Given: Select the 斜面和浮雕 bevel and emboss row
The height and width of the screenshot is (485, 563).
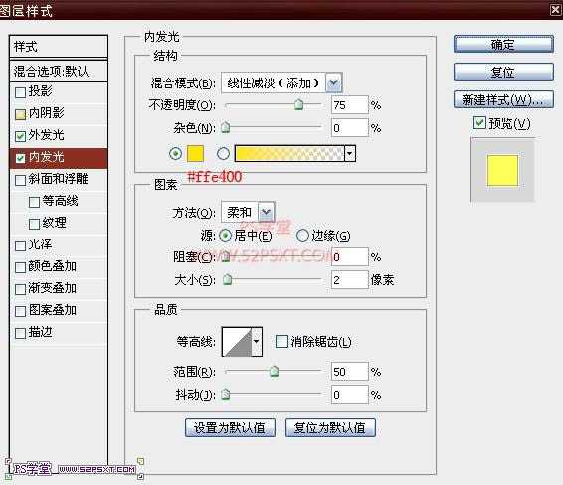Looking at the screenshot, I should tap(59, 180).
